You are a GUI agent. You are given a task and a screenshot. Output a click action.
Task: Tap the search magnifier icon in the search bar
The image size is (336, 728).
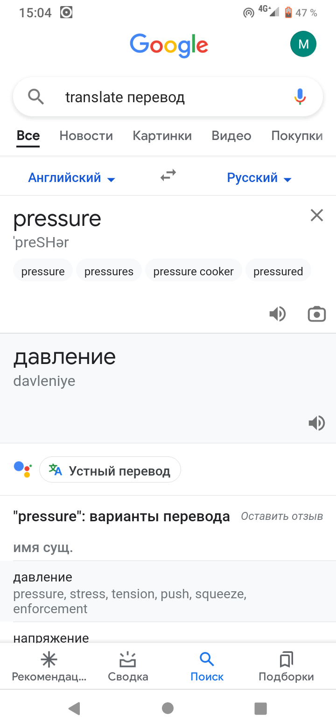point(36,97)
